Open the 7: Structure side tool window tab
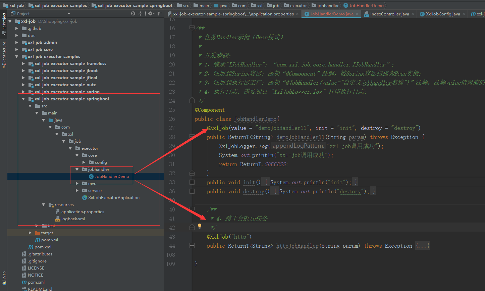 (4, 54)
